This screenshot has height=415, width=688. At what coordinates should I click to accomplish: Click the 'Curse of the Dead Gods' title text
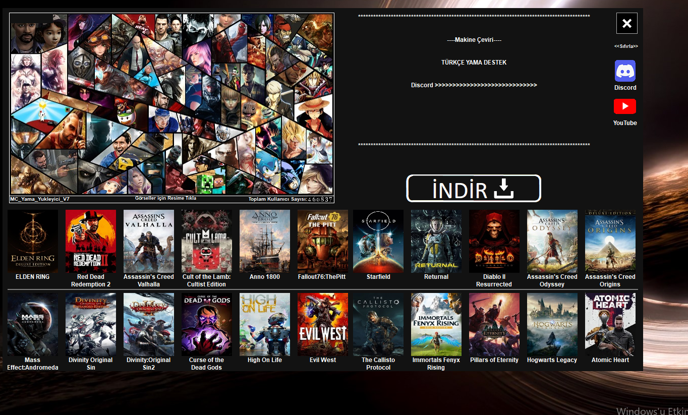click(x=207, y=364)
